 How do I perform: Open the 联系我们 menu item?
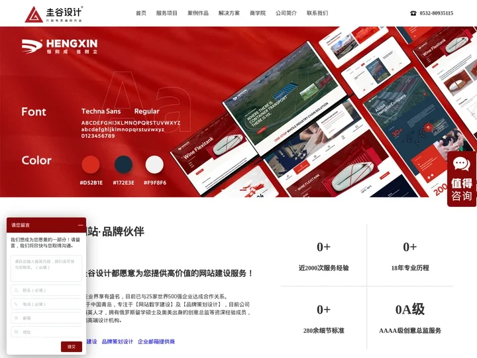(317, 13)
